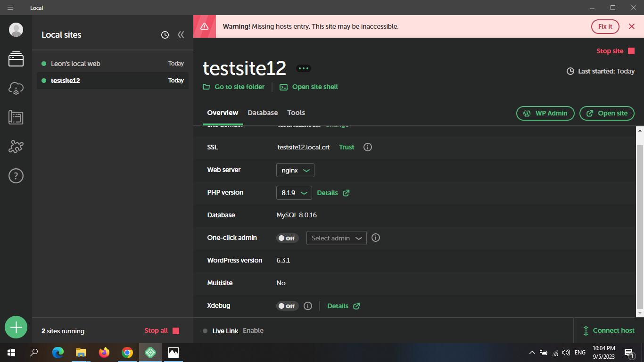
Task: Go to site folder
Action: pyautogui.click(x=234, y=87)
